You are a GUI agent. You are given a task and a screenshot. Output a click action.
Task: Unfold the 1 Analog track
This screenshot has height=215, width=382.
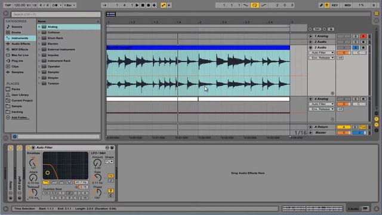(310, 36)
